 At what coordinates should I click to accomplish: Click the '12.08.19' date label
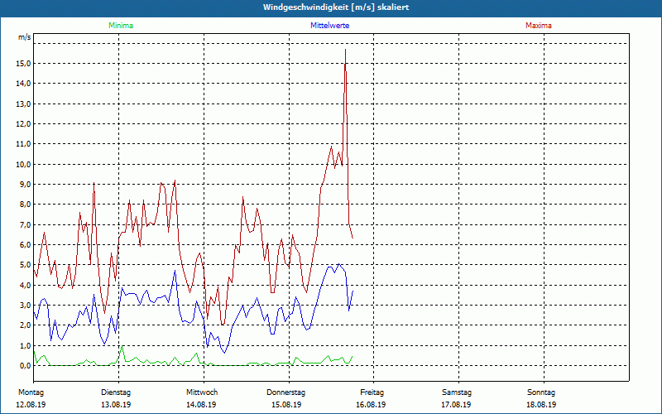point(31,405)
